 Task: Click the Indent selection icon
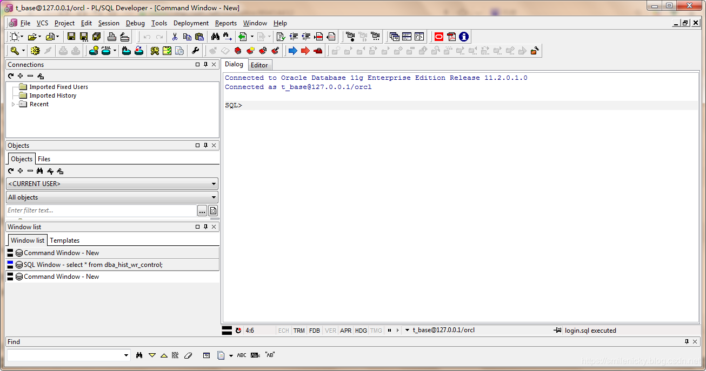click(x=294, y=37)
